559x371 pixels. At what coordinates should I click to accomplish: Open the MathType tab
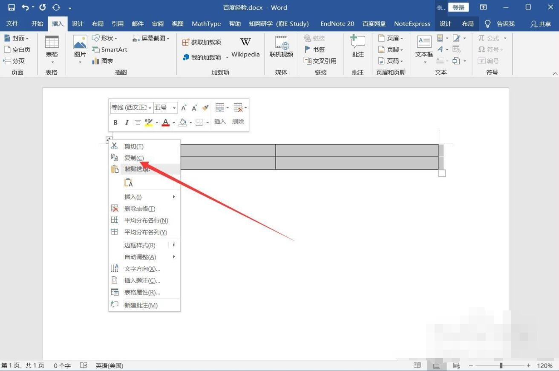click(206, 24)
